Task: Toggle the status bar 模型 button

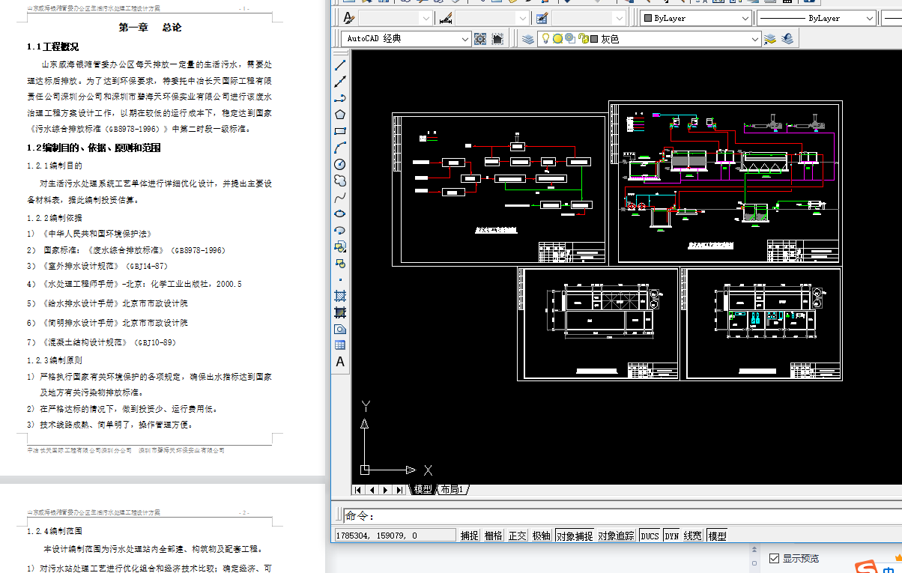Action: (717, 536)
